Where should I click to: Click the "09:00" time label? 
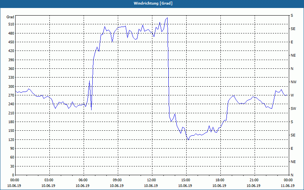tap(117, 180)
